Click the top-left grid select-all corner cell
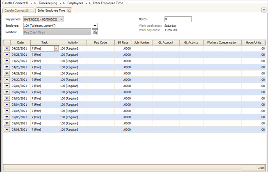Image resolution: width=268 pixels, height=172 pixels. pyautogui.click(x=7, y=42)
